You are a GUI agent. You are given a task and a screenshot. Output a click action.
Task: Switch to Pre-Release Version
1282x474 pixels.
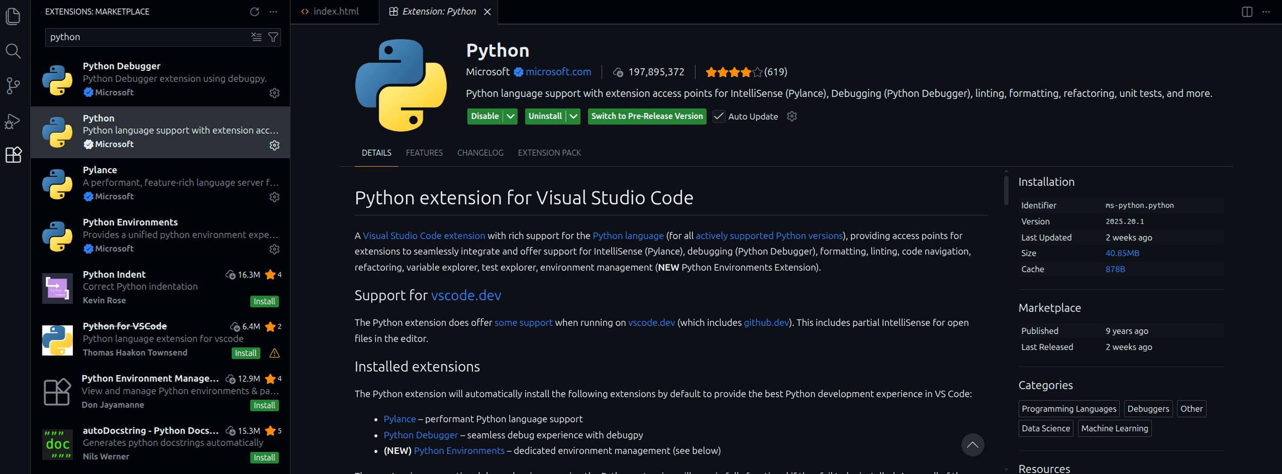tap(647, 116)
